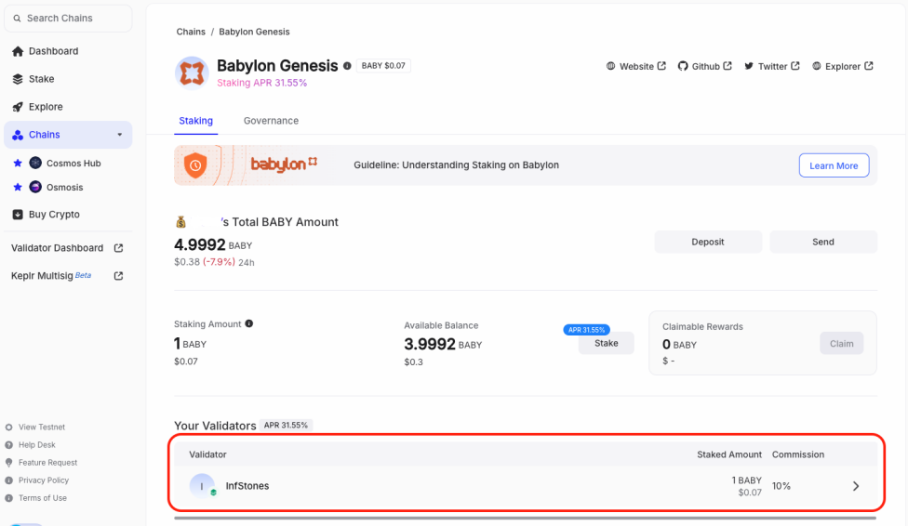This screenshot has height=526, width=908.
Task: Click the globe icon beside Website
Action: tap(610, 66)
